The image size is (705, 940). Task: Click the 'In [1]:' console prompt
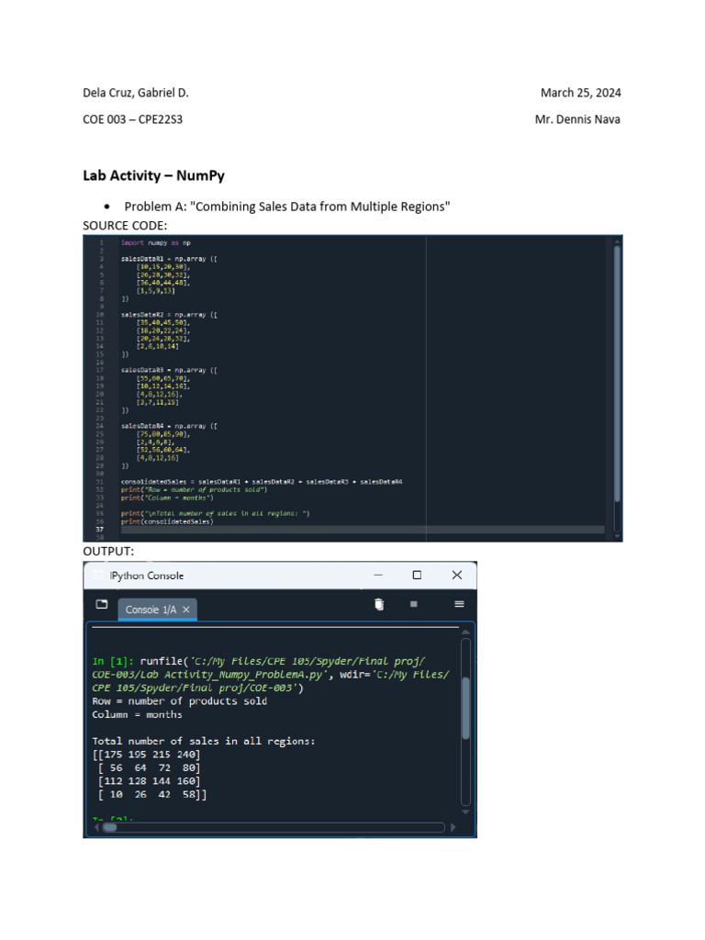point(113,661)
